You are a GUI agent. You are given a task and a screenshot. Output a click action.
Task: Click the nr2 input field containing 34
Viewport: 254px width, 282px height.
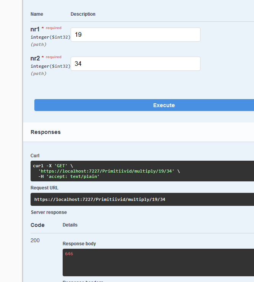point(136,64)
